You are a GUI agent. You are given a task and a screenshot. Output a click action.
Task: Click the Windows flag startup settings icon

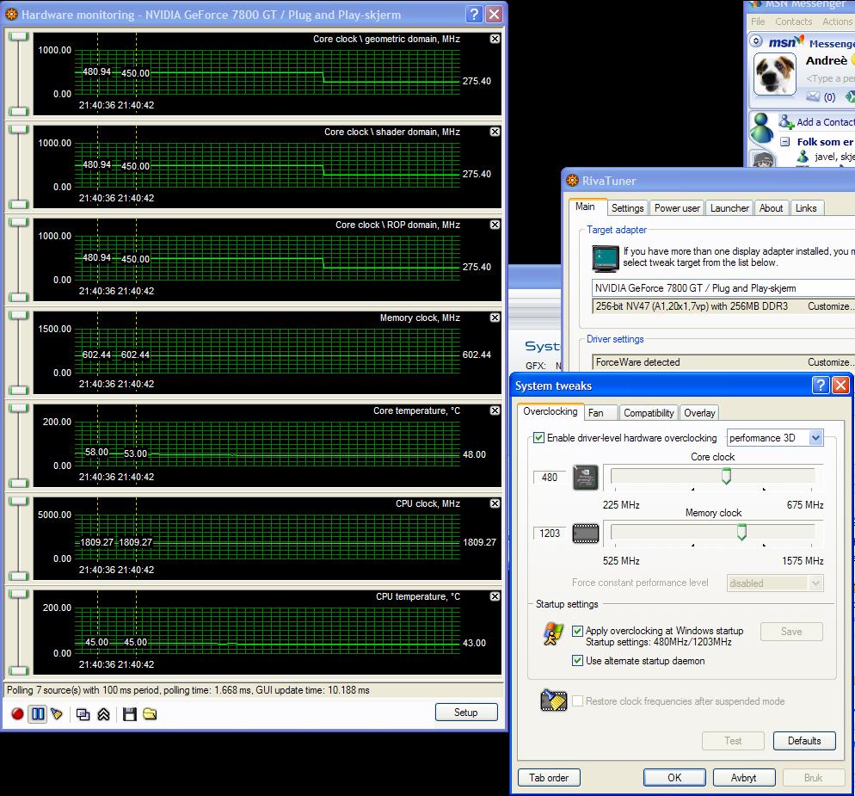tap(553, 633)
